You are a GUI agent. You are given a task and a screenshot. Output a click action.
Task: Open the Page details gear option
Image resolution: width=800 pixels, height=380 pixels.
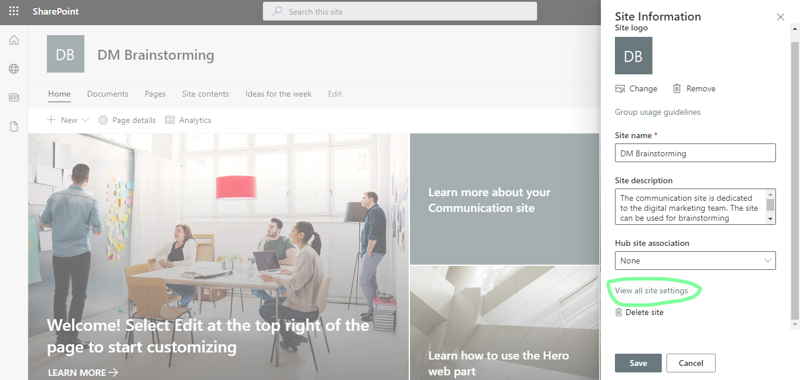pyautogui.click(x=103, y=120)
